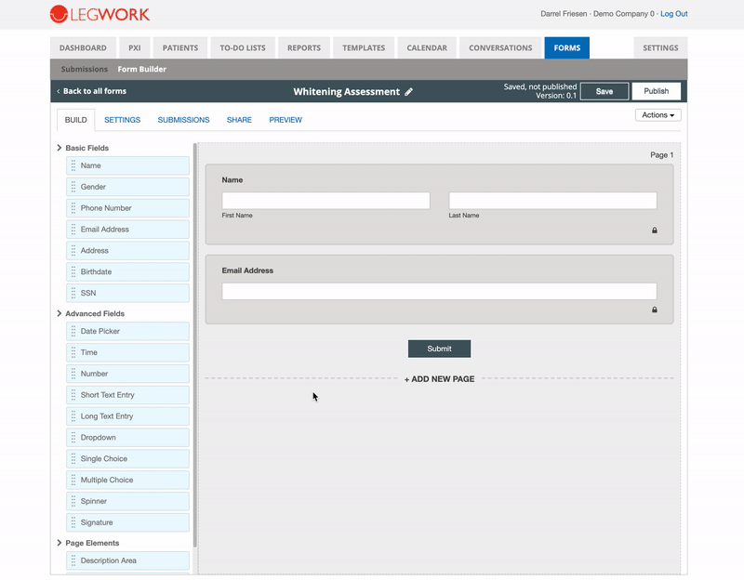Image resolution: width=744 pixels, height=580 pixels.
Task: Click the drag handle on Date Picker item
Action: pyautogui.click(x=73, y=331)
